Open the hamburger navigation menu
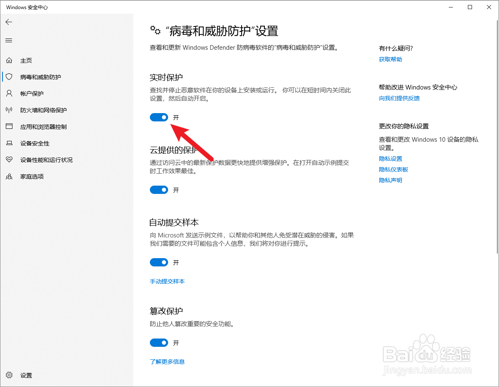 [9, 40]
